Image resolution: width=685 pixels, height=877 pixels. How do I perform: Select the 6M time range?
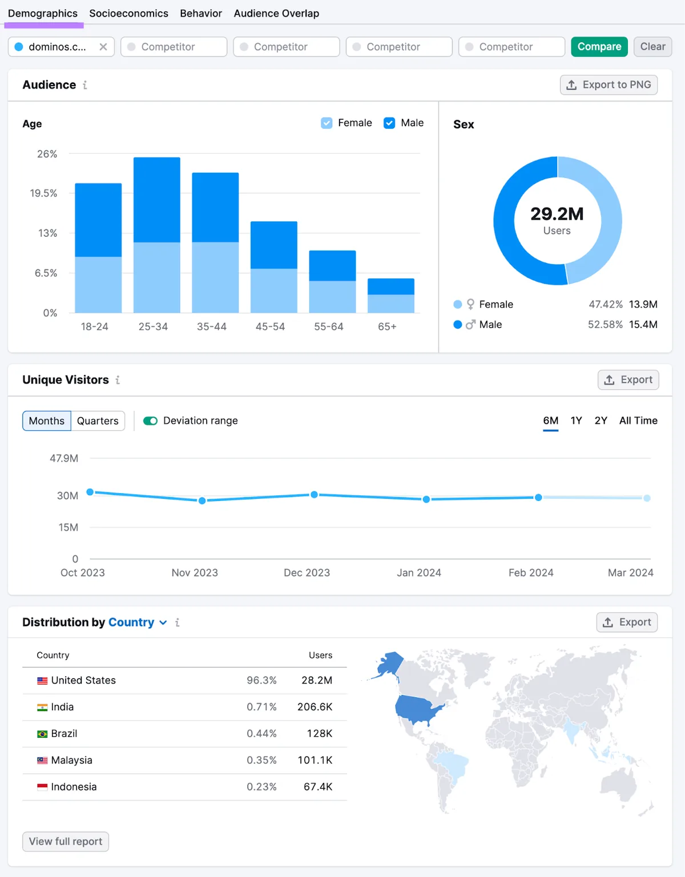tap(551, 421)
